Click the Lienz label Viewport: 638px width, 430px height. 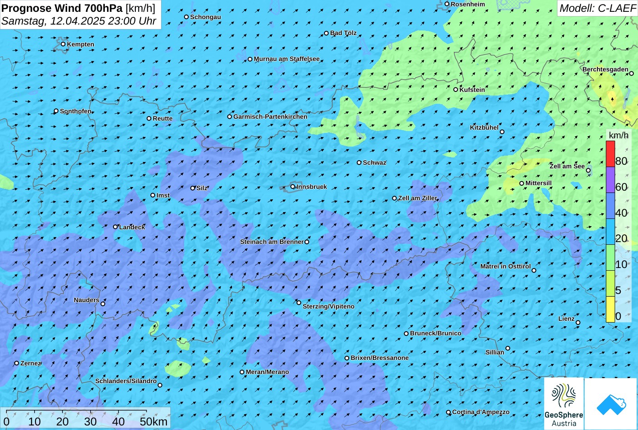click(566, 319)
